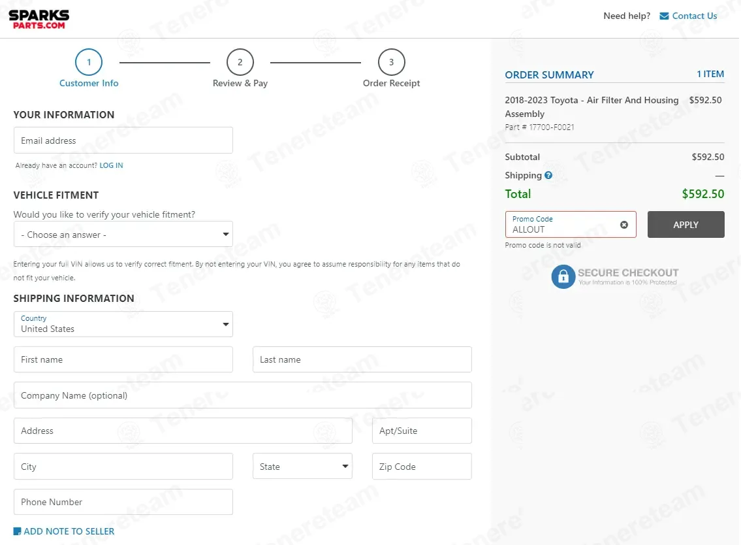Click the Apt/Suite field
This screenshot has width=741, height=545.
(422, 431)
